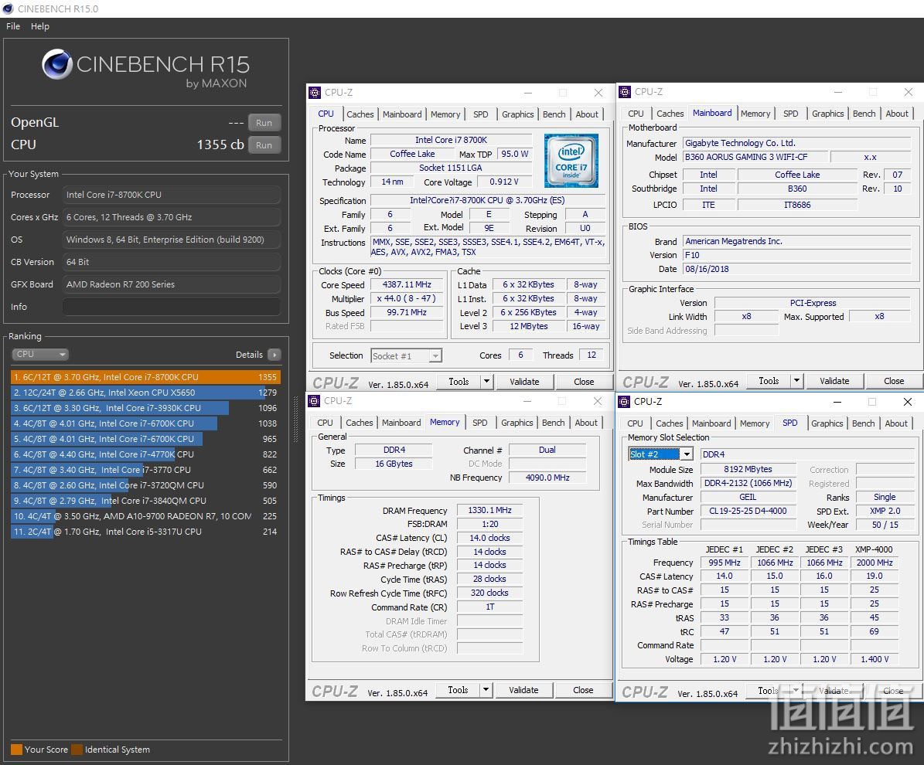The width and height of the screenshot is (924, 765).
Task: Open SPD tab in Memory window
Action: [x=479, y=423]
